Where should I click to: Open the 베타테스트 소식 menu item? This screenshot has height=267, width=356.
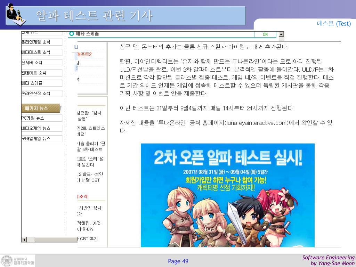[x=42, y=52]
